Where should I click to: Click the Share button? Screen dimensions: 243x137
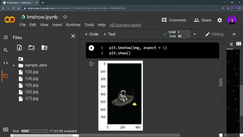[202, 20]
